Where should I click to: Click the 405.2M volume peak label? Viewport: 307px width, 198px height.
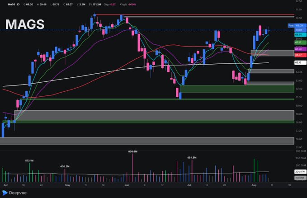pyautogui.click(x=65, y=166)
